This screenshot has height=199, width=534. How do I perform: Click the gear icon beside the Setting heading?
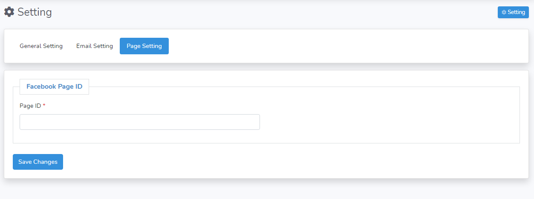9,12
